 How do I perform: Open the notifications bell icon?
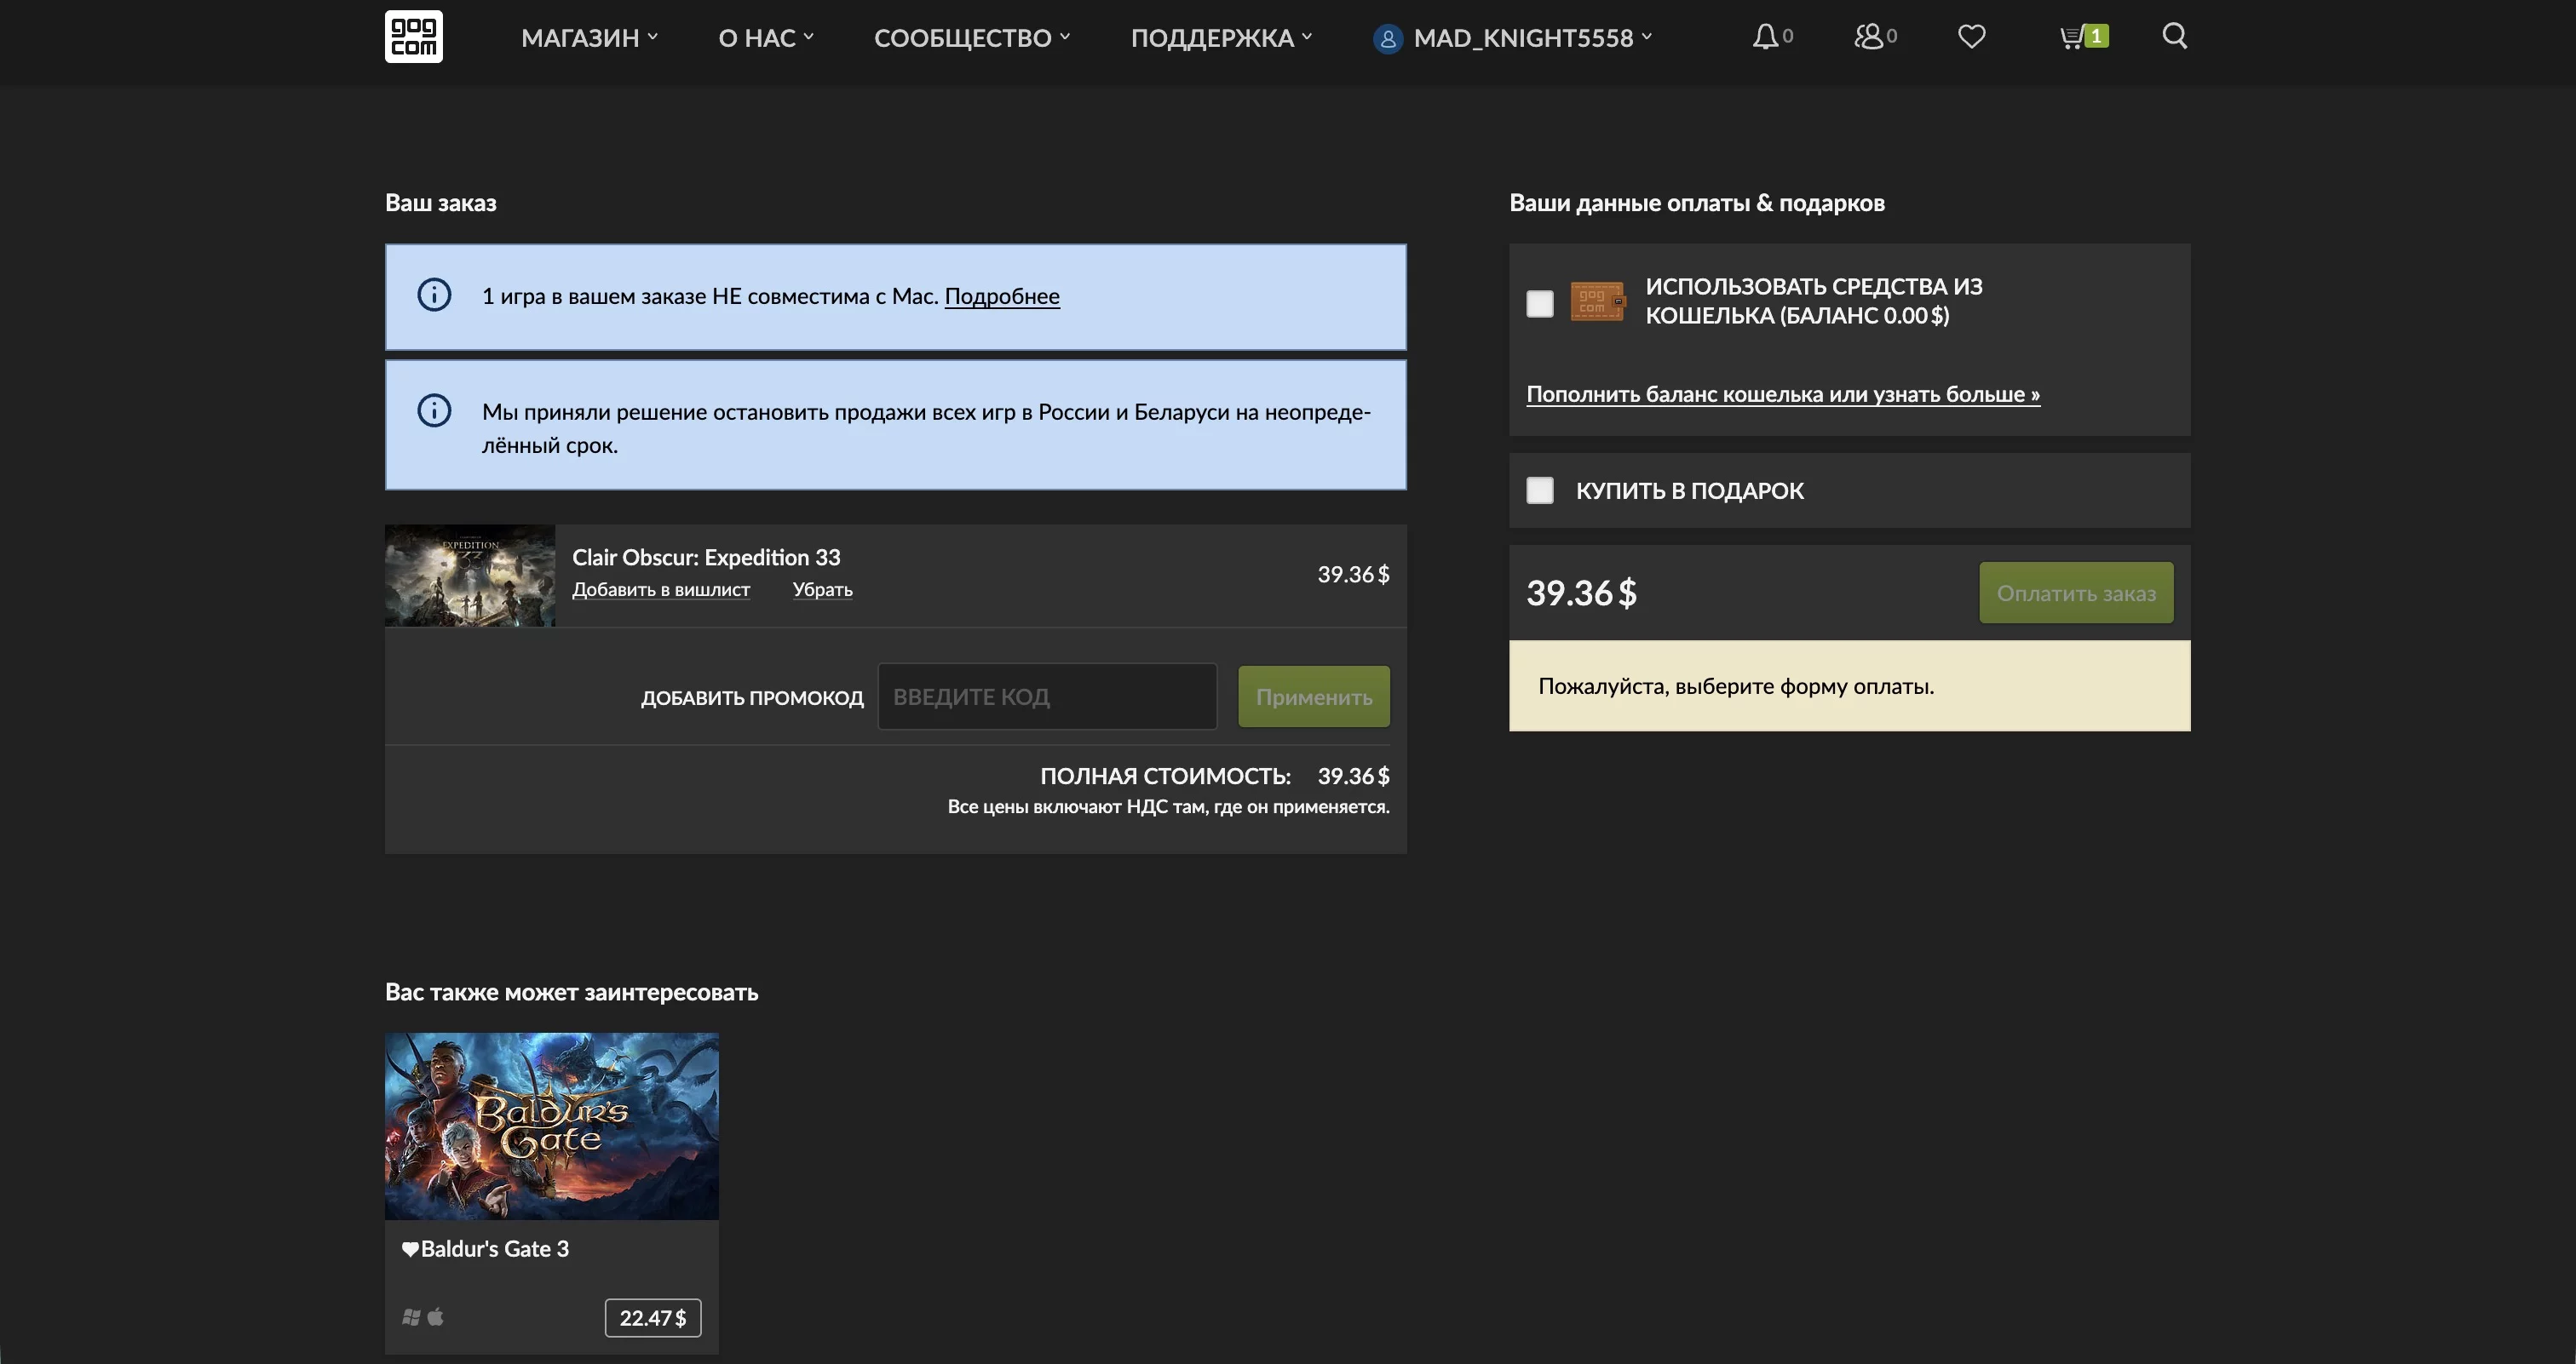coord(1765,37)
